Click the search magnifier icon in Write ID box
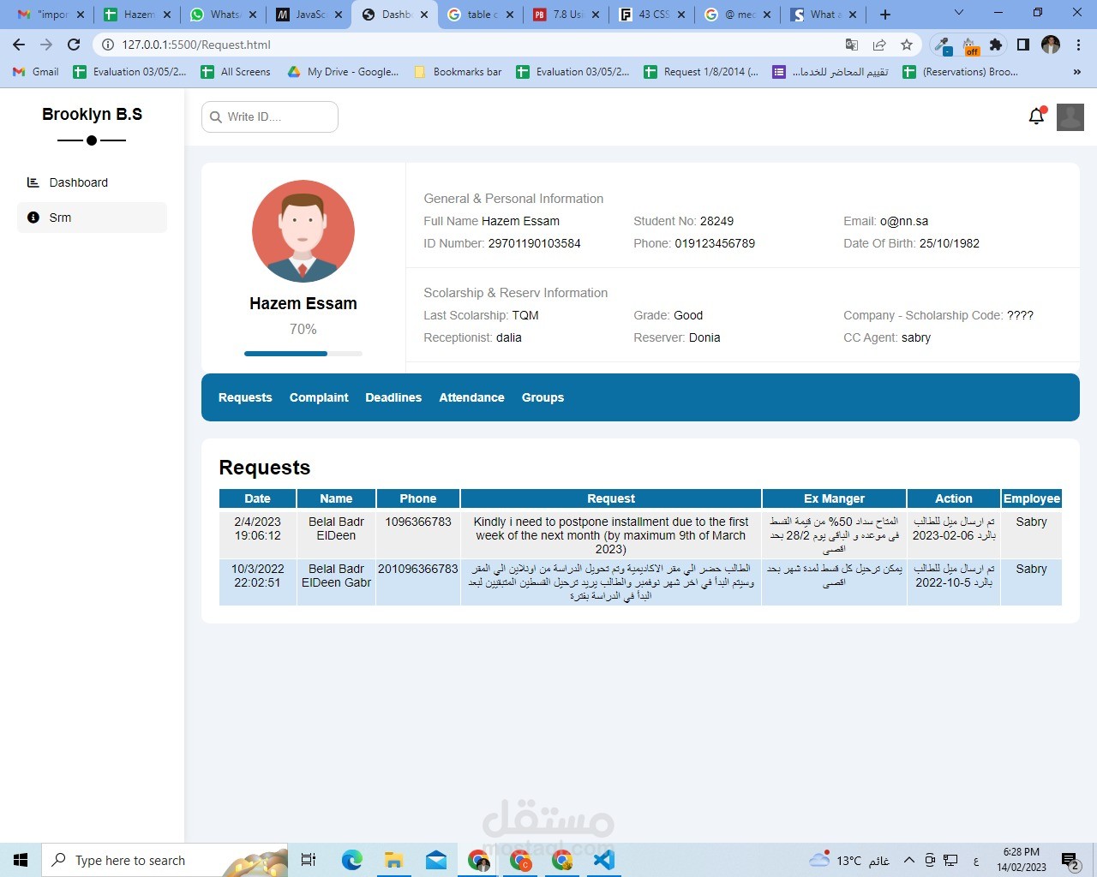1097x877 pixels. tap(215, 116)
